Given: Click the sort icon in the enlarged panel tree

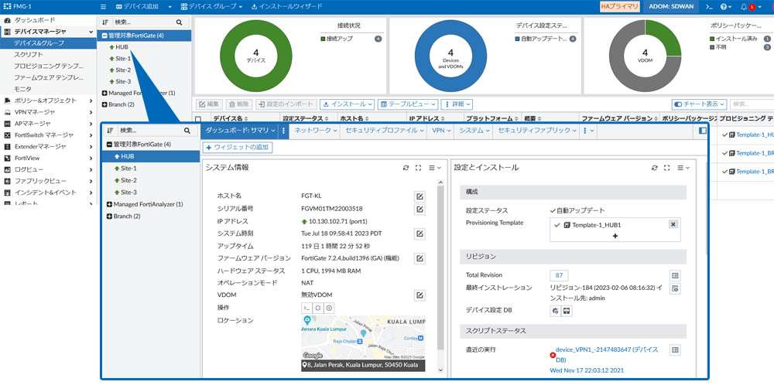Looking at the screenshot, I should (x=110, y=131).
